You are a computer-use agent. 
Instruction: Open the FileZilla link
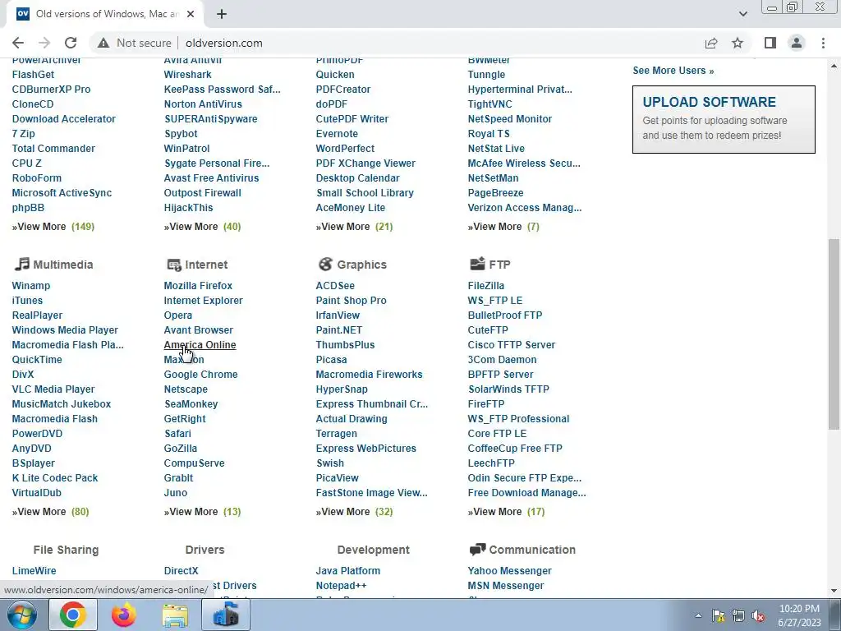pos(485,285)
